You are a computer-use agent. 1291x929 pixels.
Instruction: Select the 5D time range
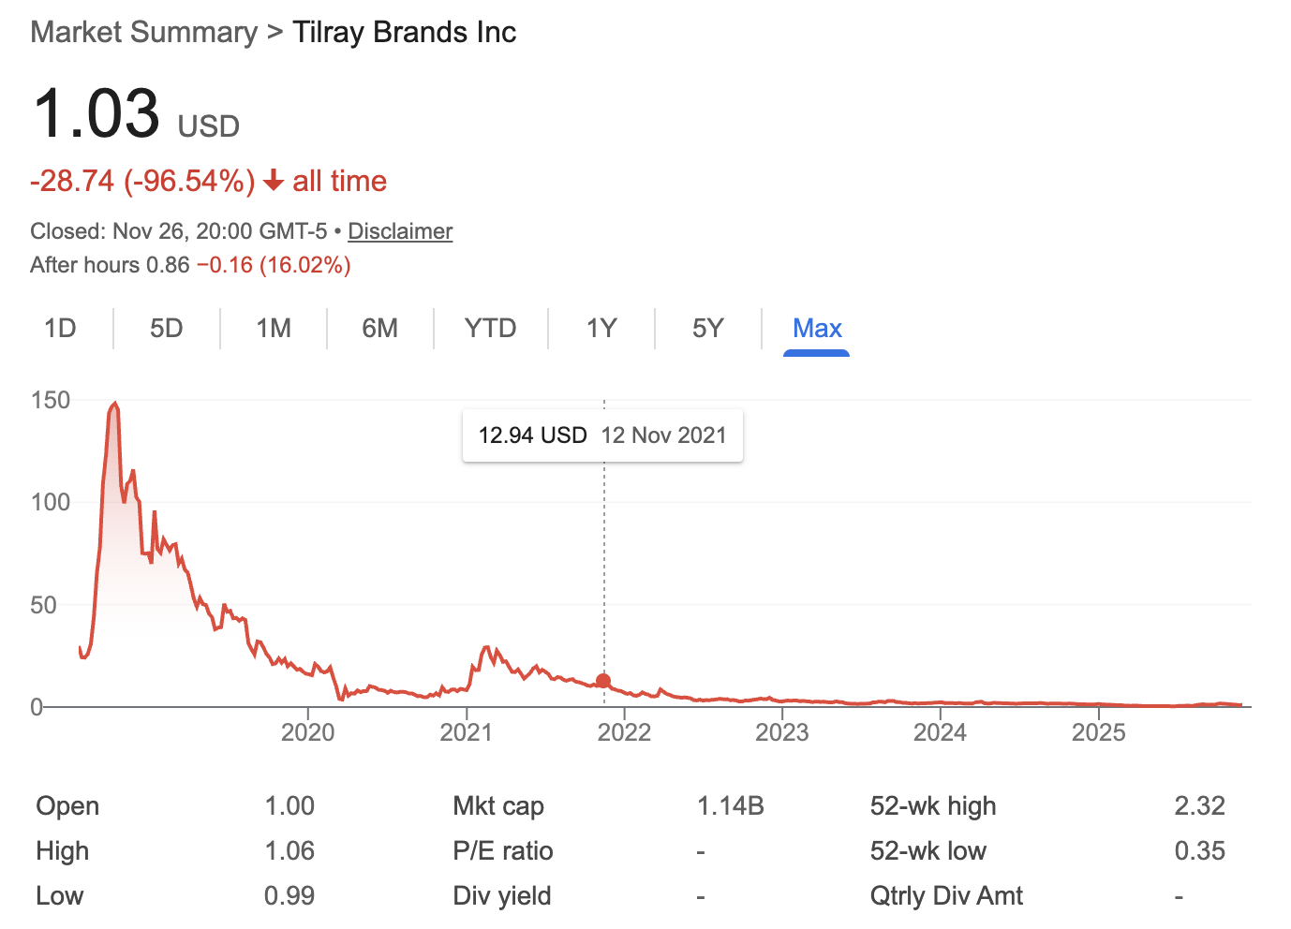click(167, 329)
